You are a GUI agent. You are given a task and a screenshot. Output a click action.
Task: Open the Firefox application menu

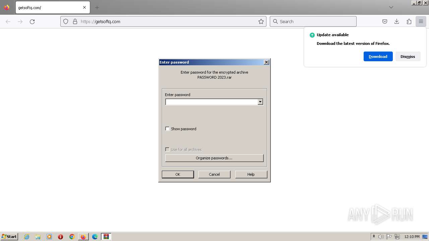point(421,21)
